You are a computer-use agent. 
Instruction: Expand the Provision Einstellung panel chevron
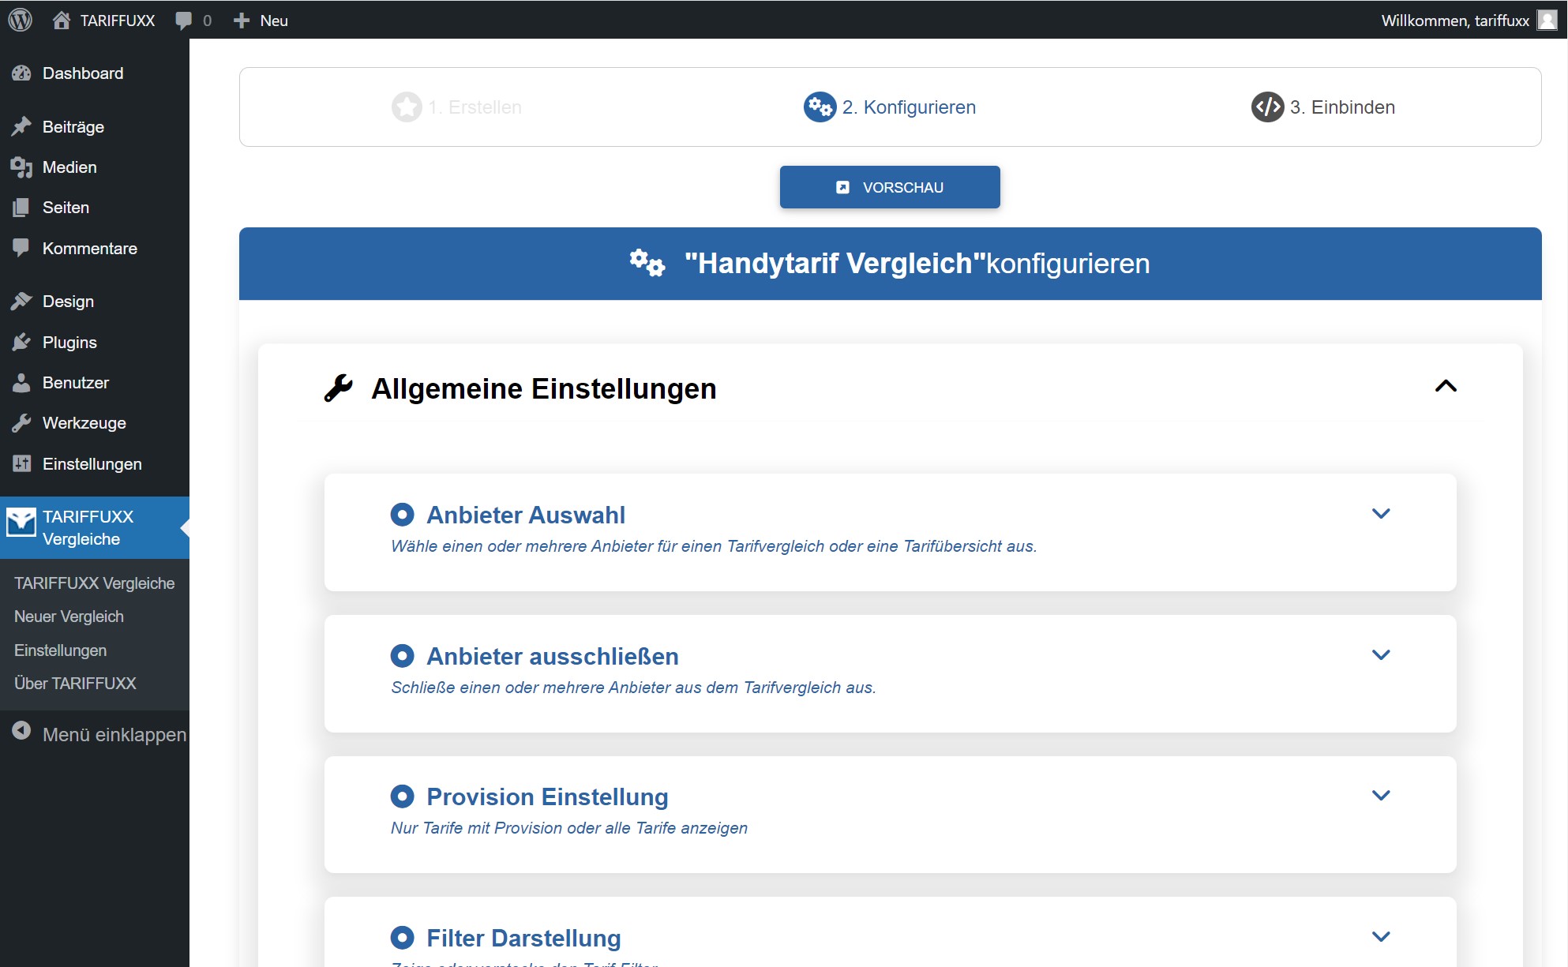coord(1381,795)
